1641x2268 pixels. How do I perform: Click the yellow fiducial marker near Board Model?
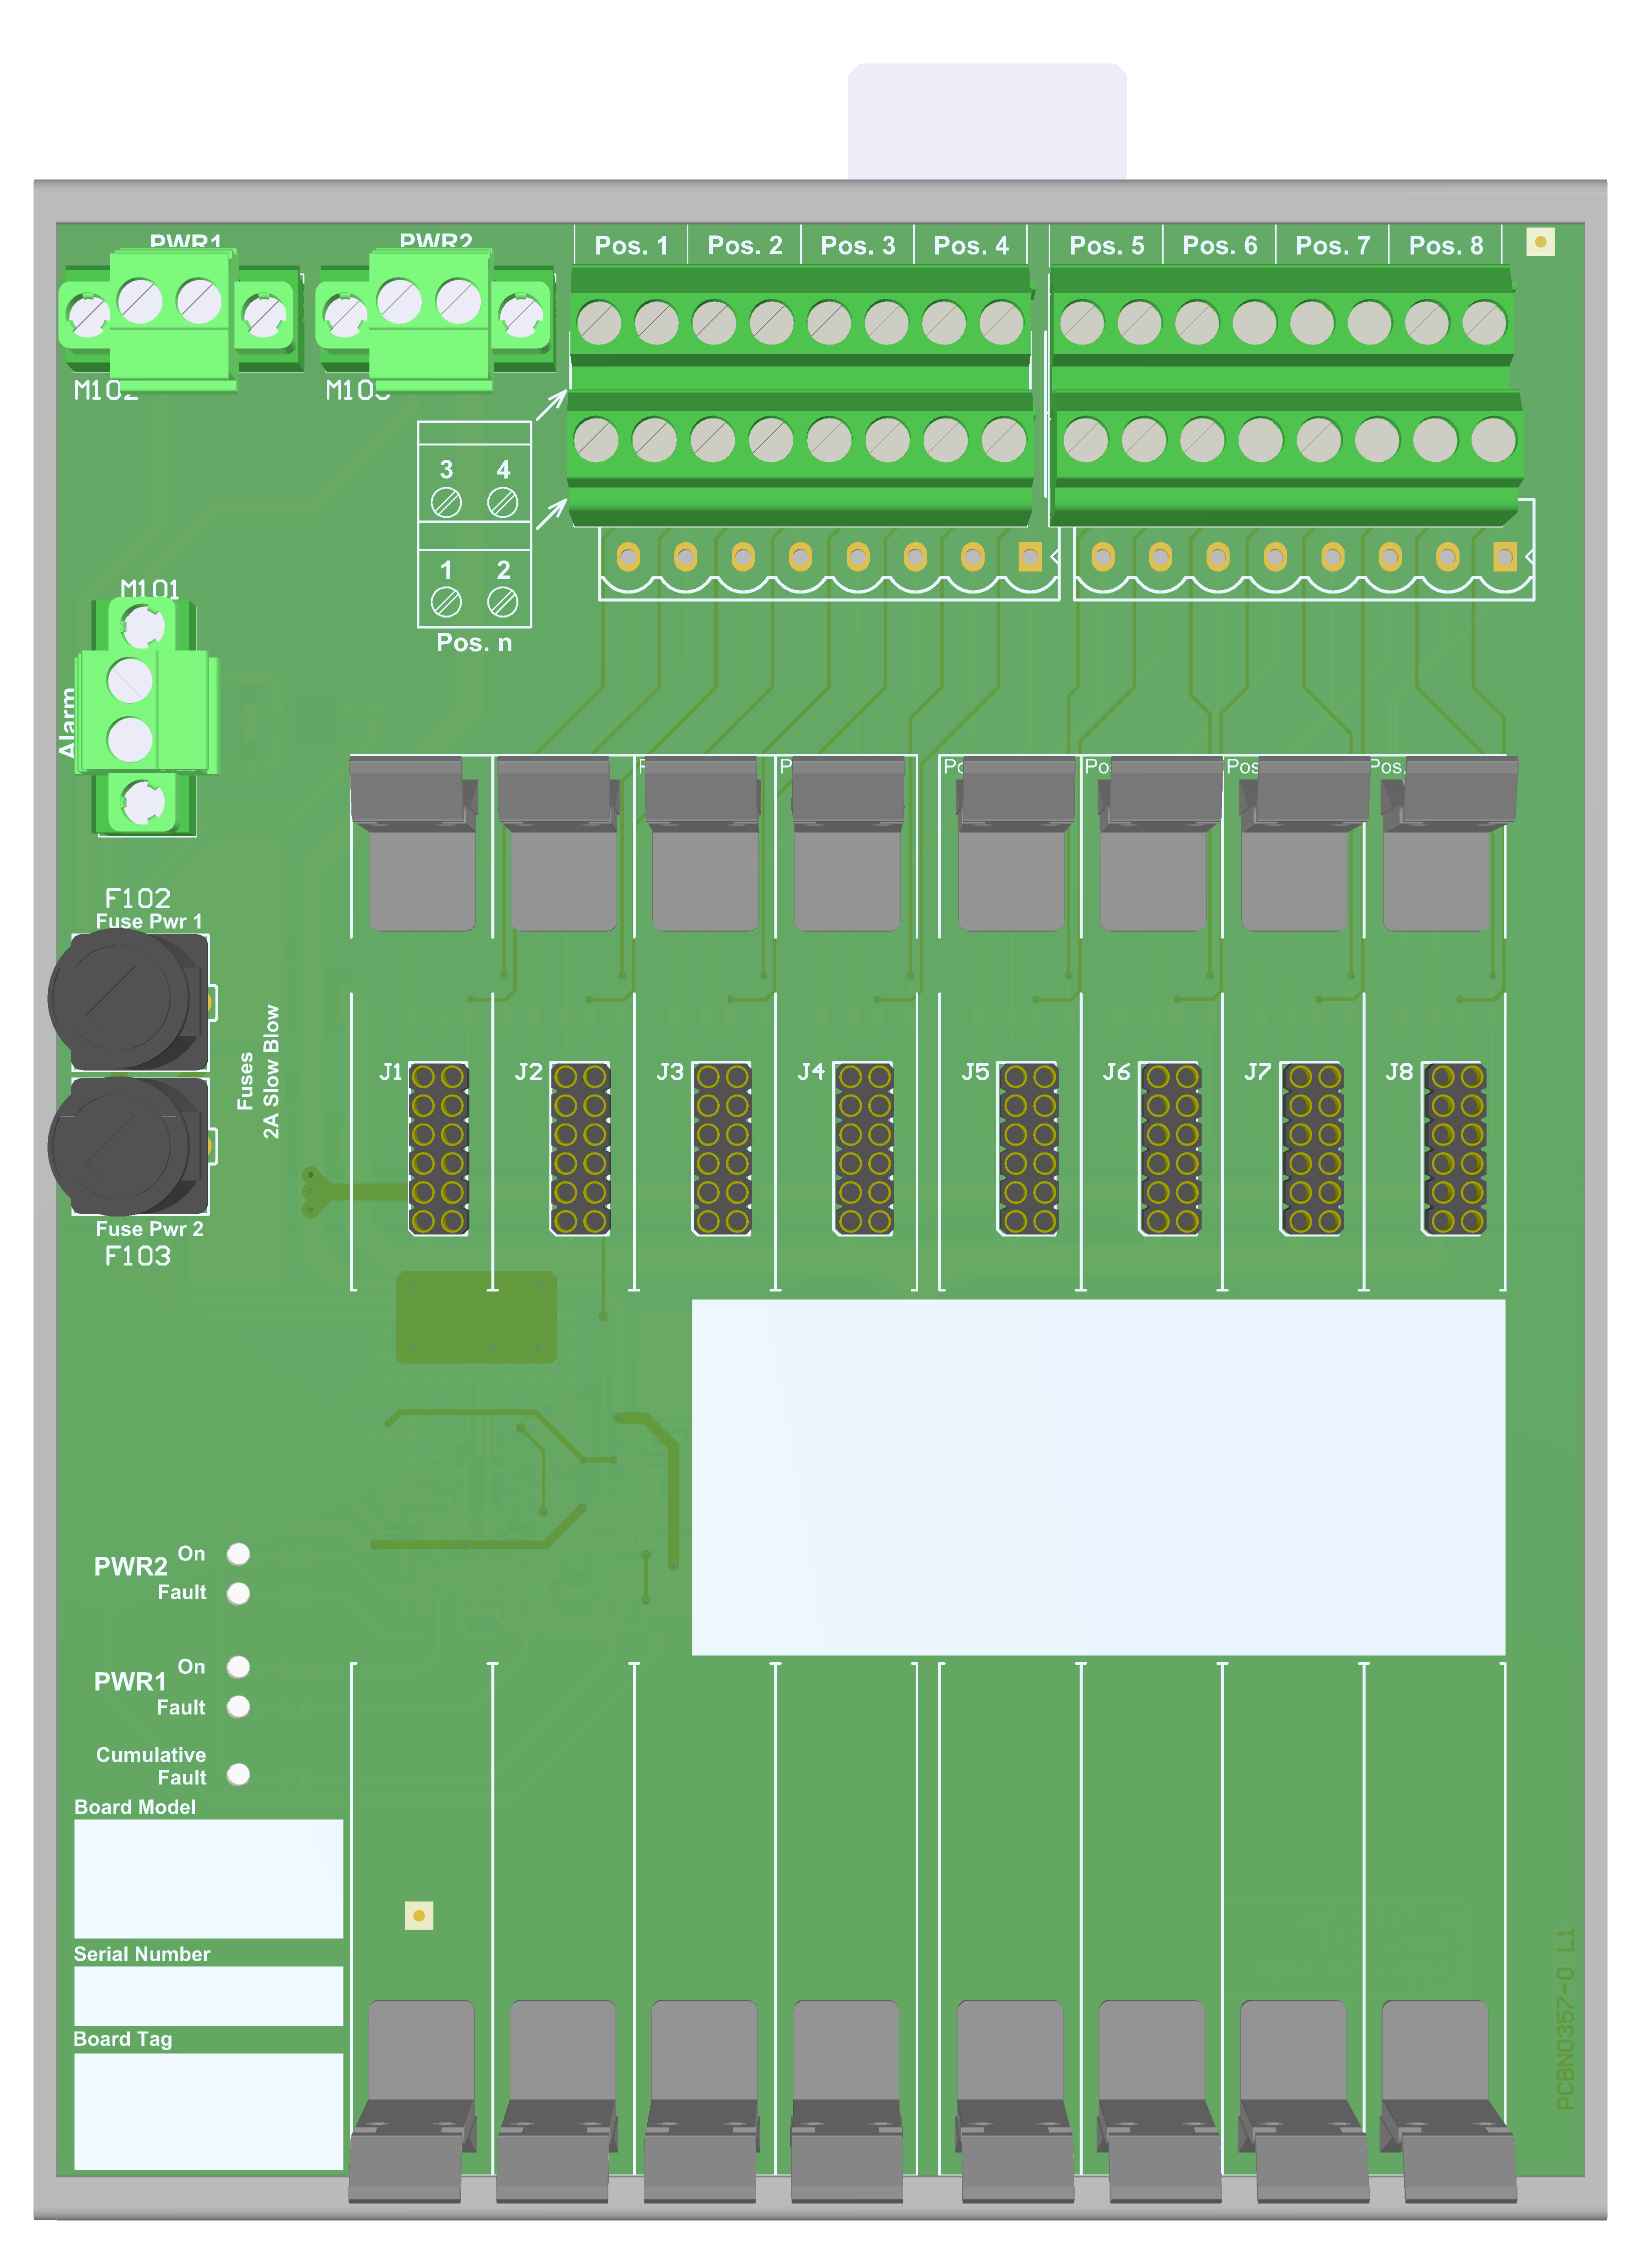tap(419, 1916)
